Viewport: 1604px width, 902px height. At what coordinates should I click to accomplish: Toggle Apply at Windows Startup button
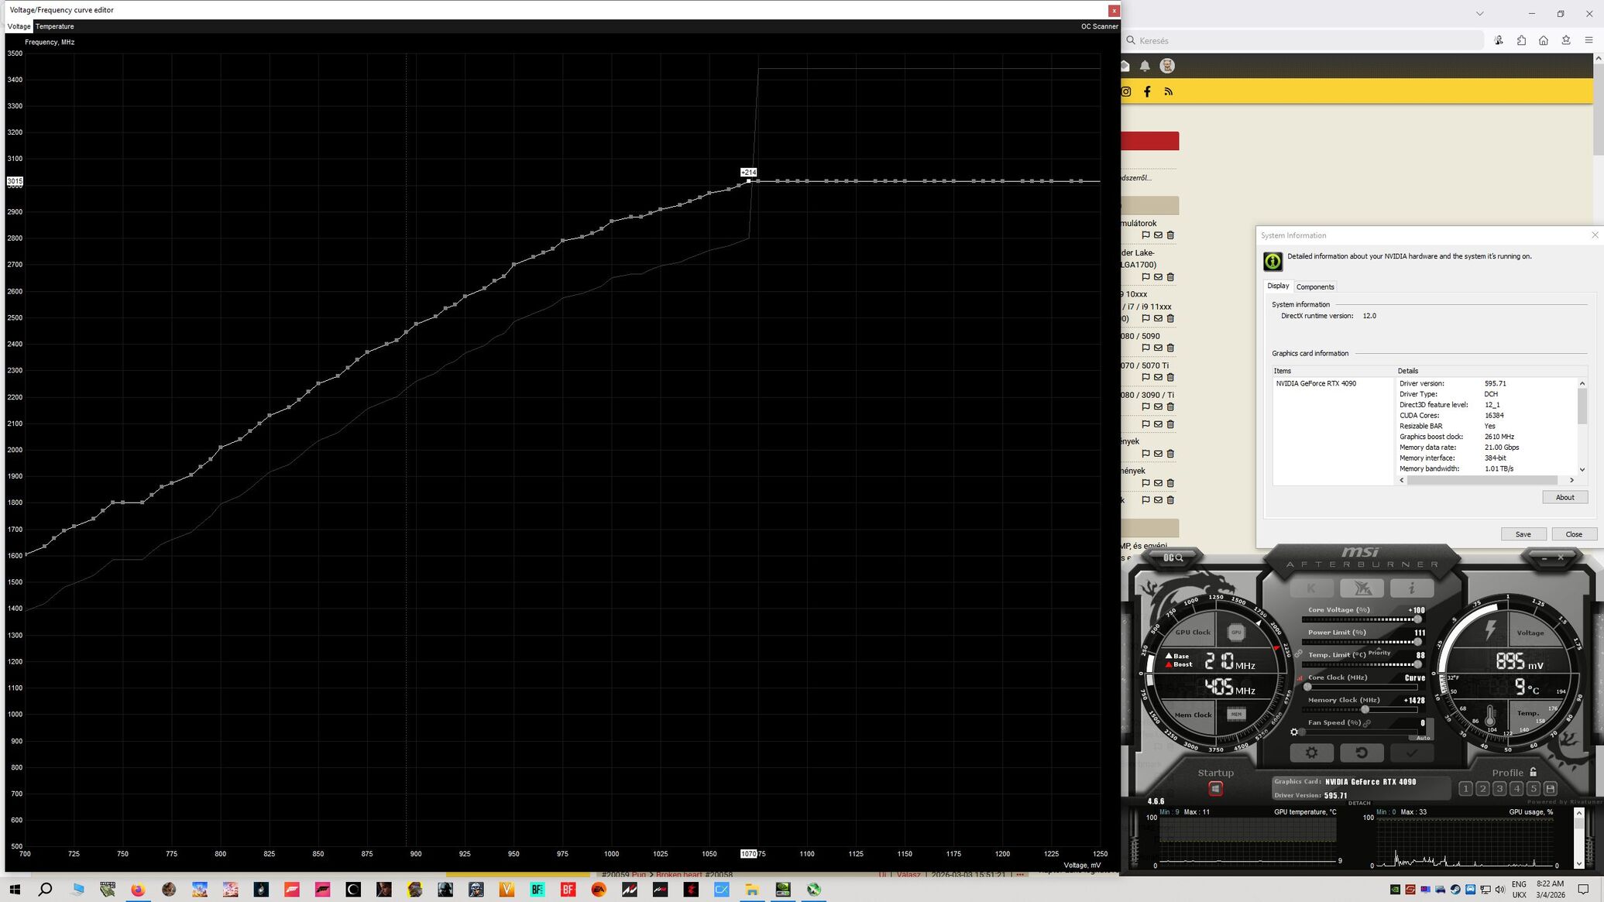point(1215,789)
